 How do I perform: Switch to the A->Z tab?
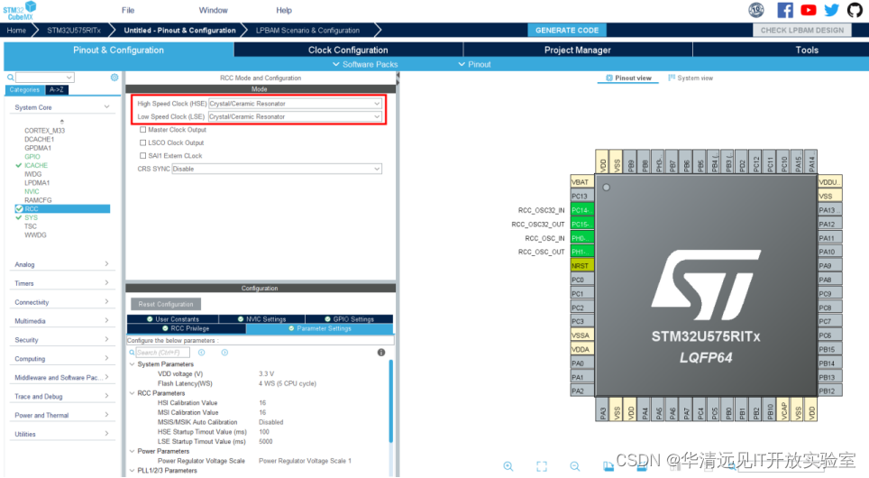click(56, 90)
